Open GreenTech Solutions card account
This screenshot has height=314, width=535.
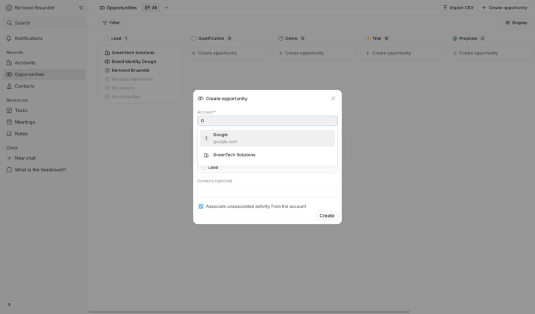click(129, 53)
